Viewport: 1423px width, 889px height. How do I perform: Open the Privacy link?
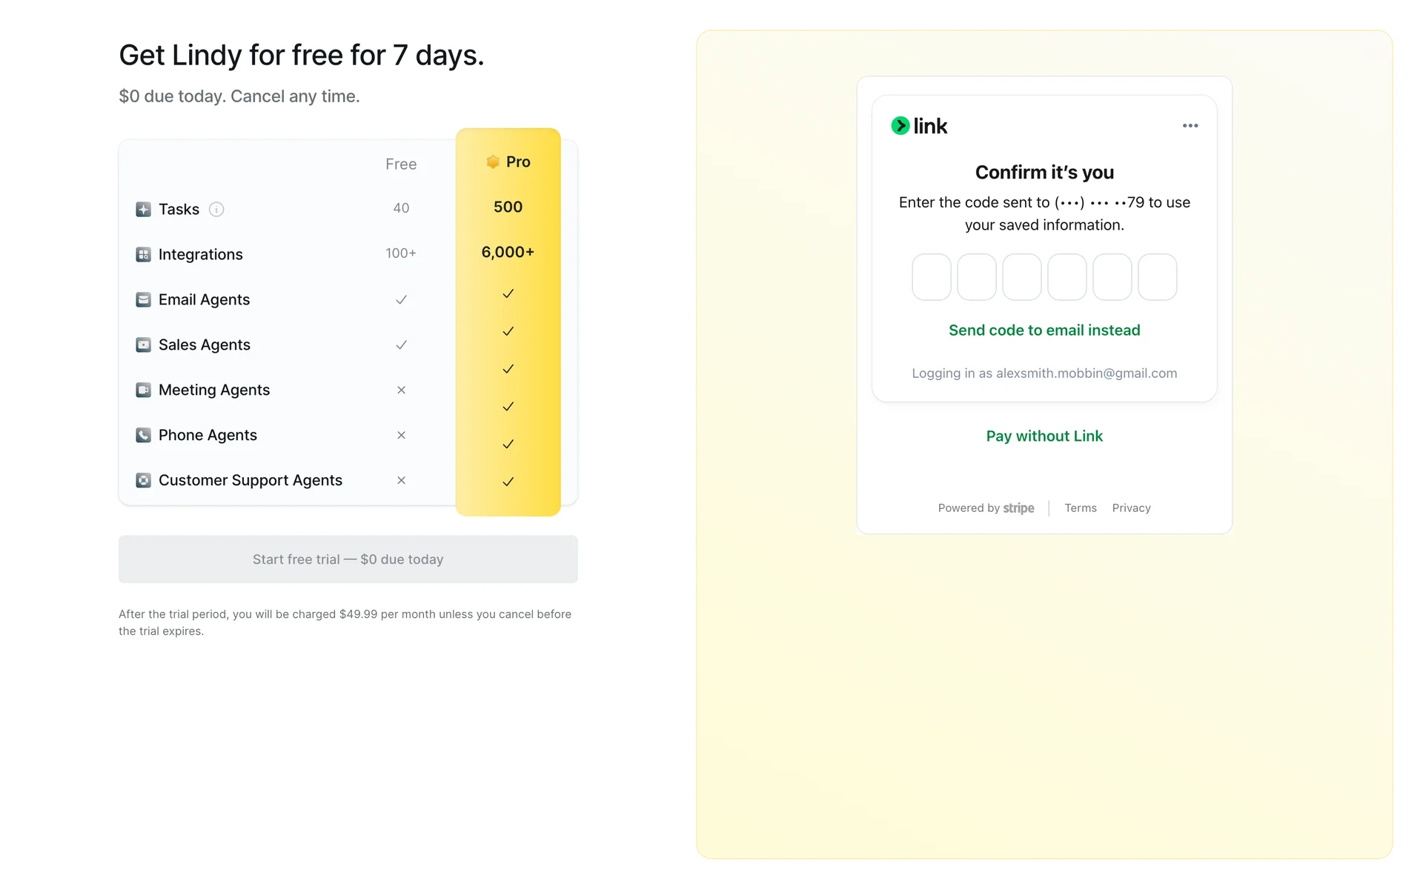pyautogui.click(x=1131, y=508)
